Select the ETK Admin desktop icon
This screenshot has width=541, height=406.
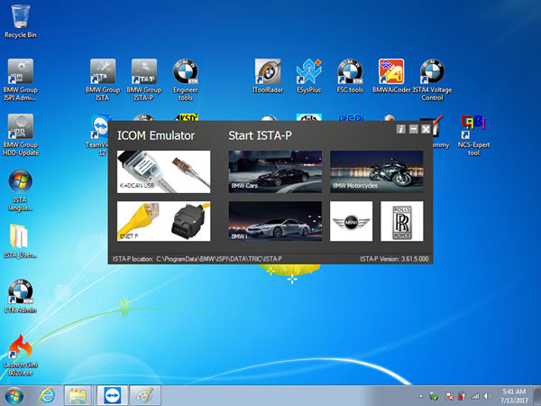point(21,296)
